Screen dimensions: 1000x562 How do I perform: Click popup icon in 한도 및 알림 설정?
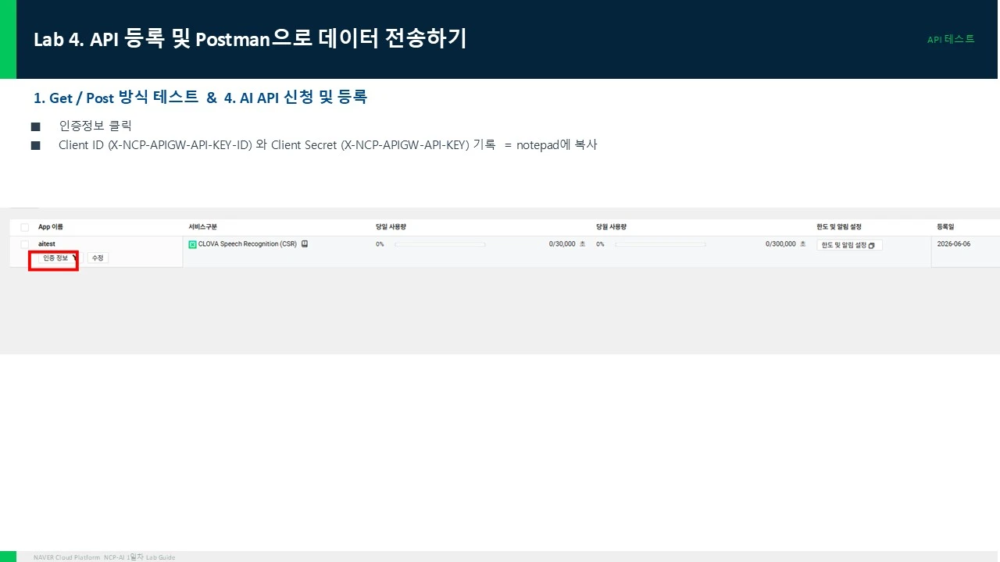(872, 245)
